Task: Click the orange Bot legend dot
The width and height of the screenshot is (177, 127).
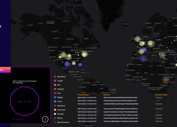Action: [x=55, y=85]
